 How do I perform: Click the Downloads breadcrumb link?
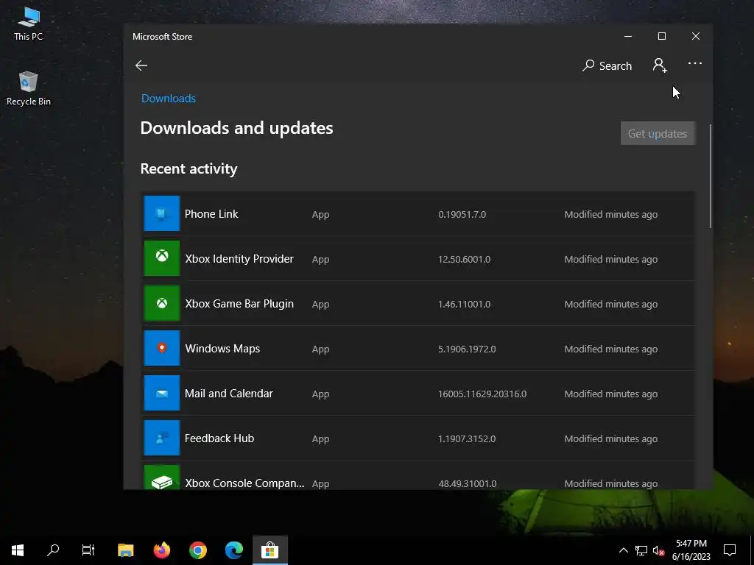(x=169, y=99)
